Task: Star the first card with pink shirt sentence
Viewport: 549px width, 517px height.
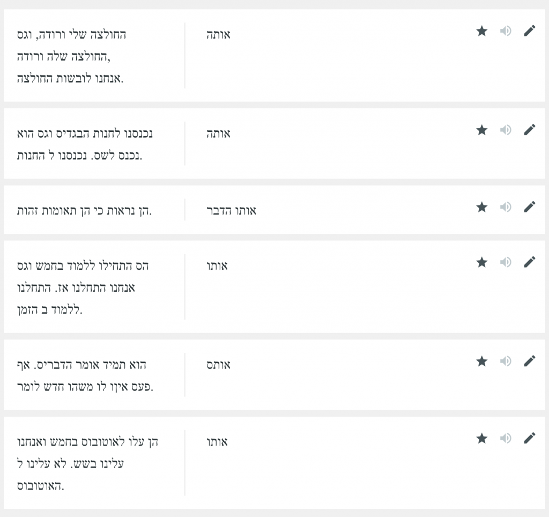Action: point(482,31)
